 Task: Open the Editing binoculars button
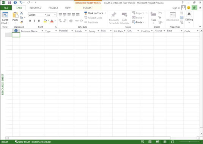189,17
